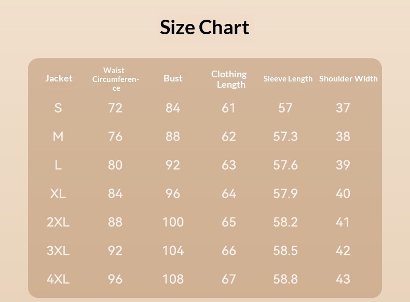This screenshot has width=410, height=302.
Task: Click the Shoulder Width header
Action: 348,78
